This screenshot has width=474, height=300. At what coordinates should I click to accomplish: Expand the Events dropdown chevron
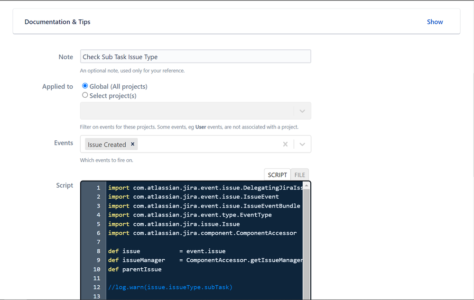pos(302,145)
